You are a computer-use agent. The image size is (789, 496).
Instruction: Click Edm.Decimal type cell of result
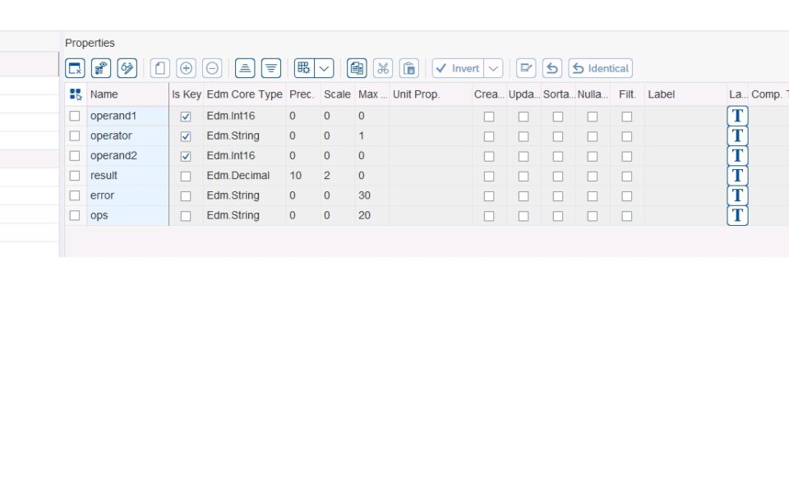click(245, 176)
